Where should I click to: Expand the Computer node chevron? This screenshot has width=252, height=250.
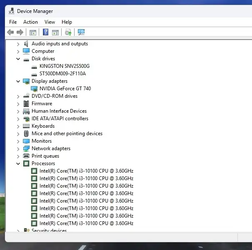[18, 52]
